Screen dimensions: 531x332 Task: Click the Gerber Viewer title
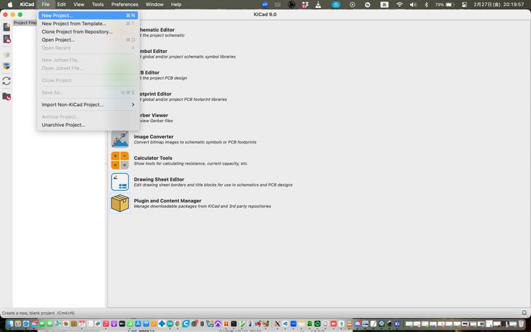pos(153,115)
